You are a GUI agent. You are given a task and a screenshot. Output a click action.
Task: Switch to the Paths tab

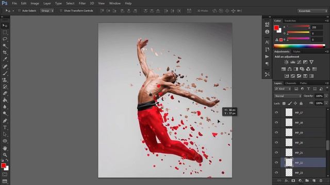303,83
